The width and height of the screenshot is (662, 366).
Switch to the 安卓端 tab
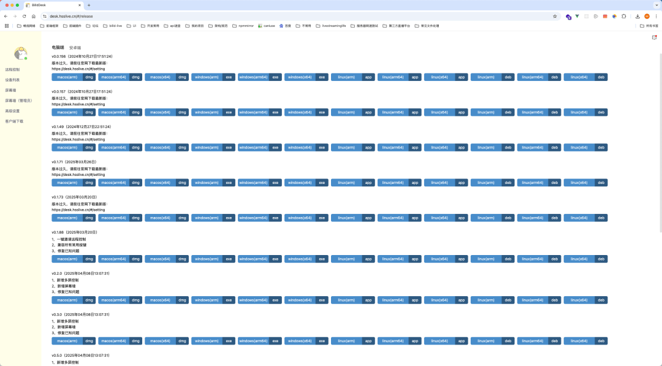(x=75, y=48)
